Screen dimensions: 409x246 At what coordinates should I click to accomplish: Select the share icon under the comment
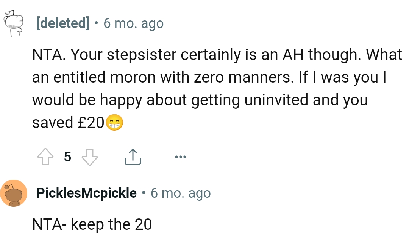pyautogui.click(x=133, y=156)
